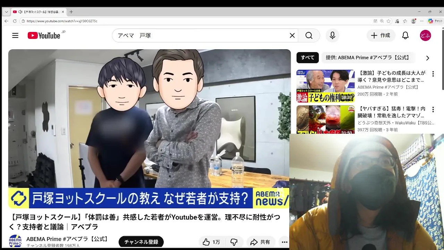This screenshot has height=250, width=444.
Task: Like the video with thumbs up
Action: pyautogui.click(x=212, y=242)
